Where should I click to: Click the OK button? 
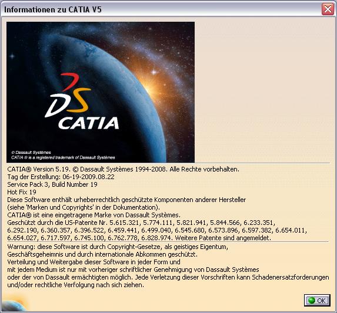[317, 300]
